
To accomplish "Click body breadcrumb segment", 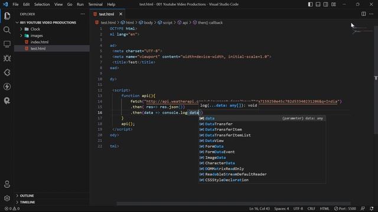I will point(146,22).
